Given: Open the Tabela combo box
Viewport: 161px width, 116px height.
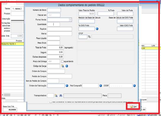Looking at the screenshot, I should 17,9.
